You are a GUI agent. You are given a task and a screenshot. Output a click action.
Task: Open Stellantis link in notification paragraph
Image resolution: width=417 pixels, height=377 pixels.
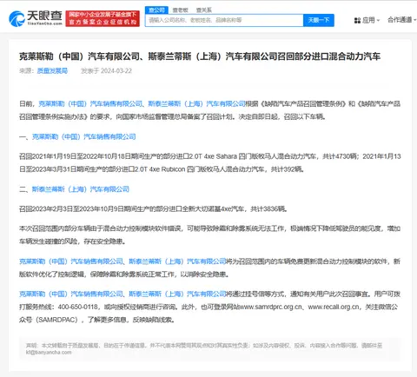click(x=177, y=294)
